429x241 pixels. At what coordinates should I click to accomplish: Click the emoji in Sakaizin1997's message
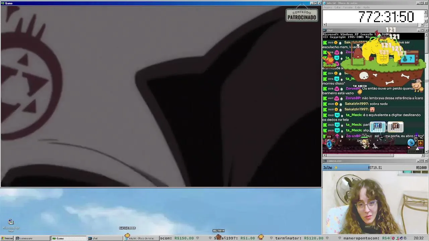372,109
